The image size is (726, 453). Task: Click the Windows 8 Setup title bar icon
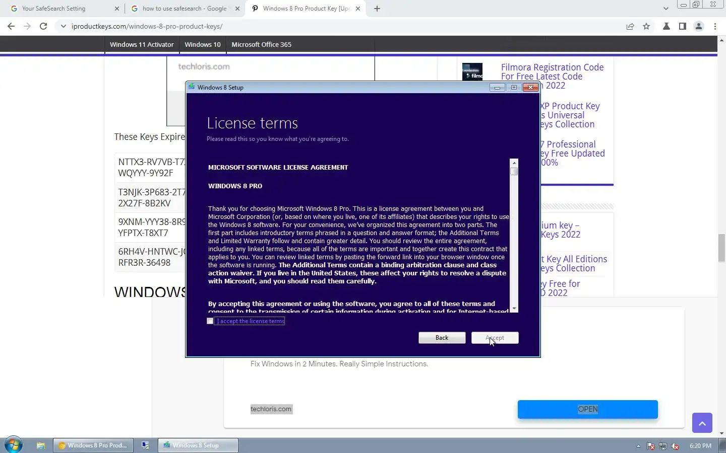[192, 87]
